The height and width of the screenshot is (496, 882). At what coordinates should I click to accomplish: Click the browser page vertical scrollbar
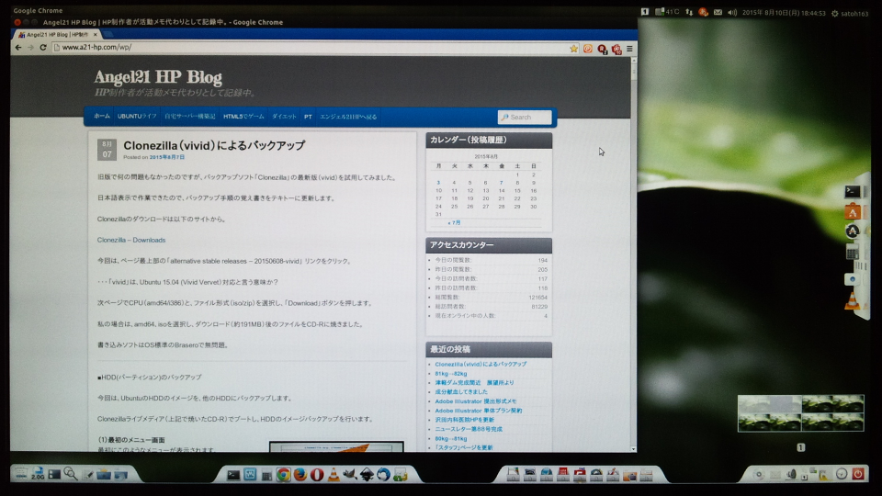point(633,254)
